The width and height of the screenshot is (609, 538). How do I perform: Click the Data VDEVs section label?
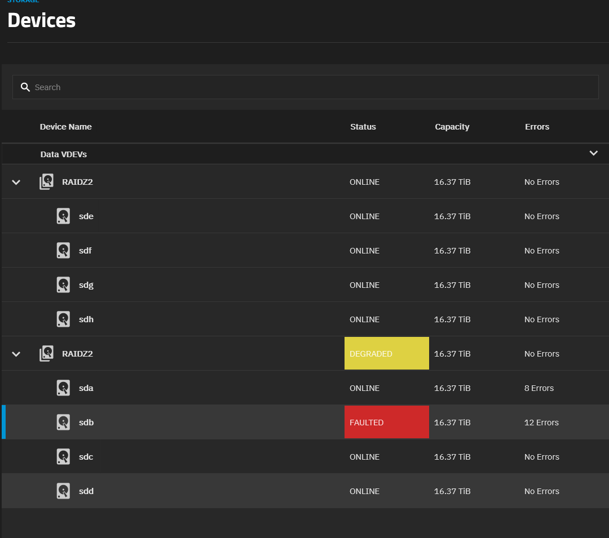63,154
